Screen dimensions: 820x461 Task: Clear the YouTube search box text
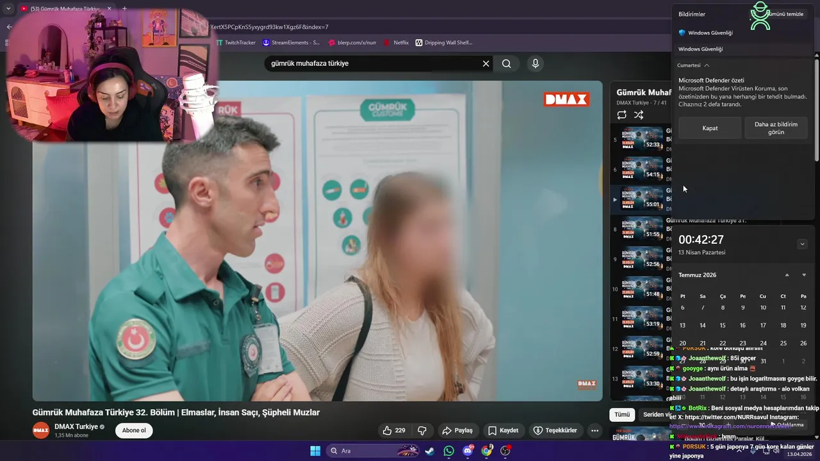coord(486,63)
